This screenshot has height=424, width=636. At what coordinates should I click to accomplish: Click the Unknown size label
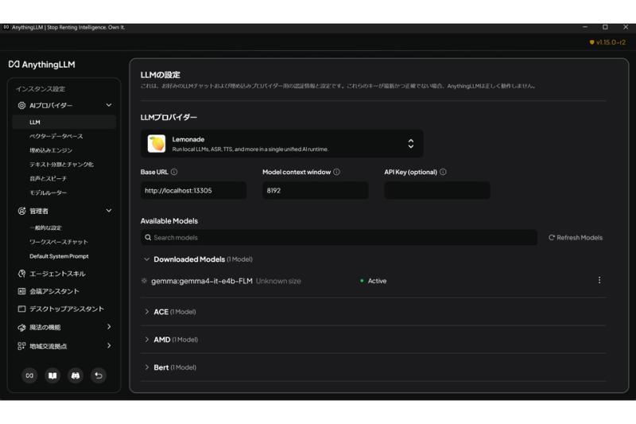click(x=278, y=281)
